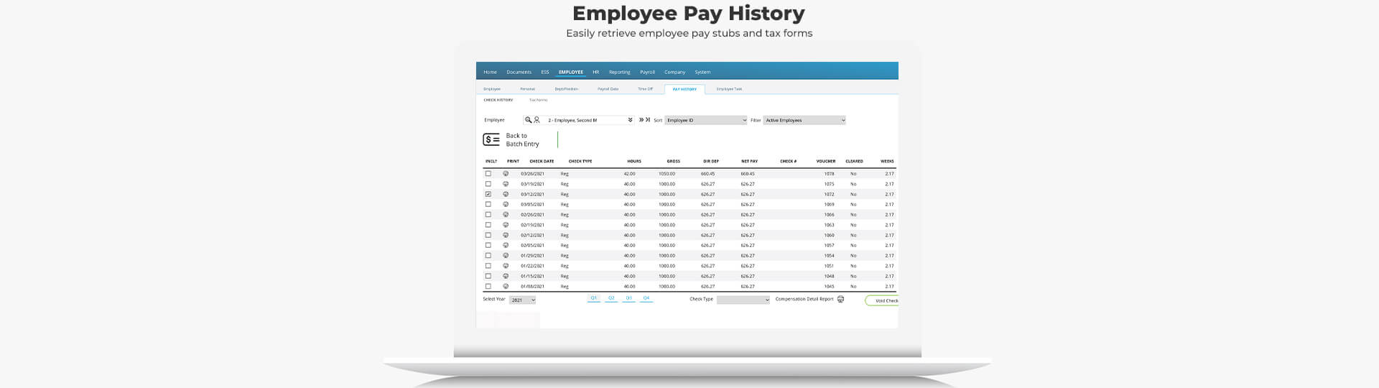
Task: Click the employee search magnifier icon
Action: [x=528, y=120]
